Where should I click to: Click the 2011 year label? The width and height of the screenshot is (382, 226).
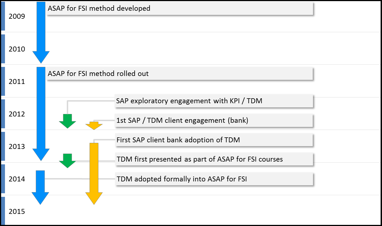(17, 82)
